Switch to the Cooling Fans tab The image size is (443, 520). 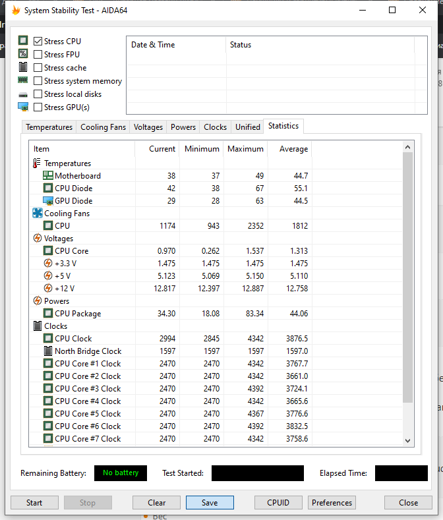click(103, 127)
